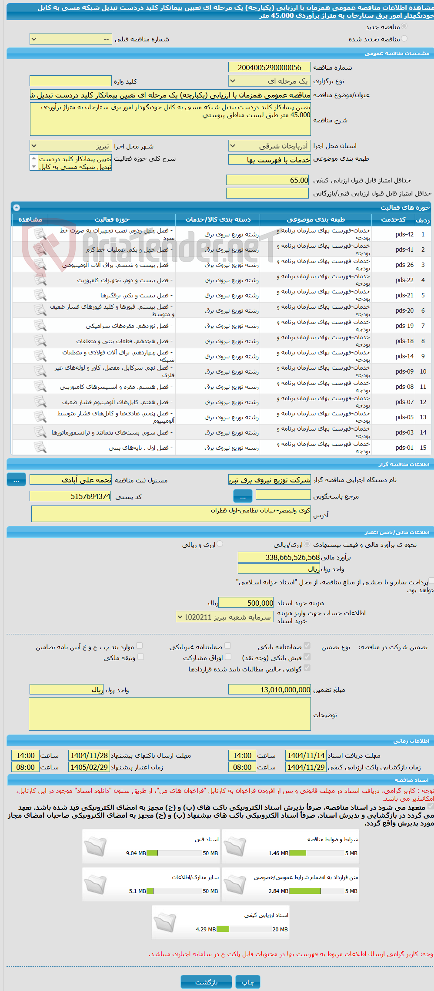The image size is (434, 991).
Task: Open bank account سرمایه شعبه تبریز dropdown
Action: tap(224, 617)
